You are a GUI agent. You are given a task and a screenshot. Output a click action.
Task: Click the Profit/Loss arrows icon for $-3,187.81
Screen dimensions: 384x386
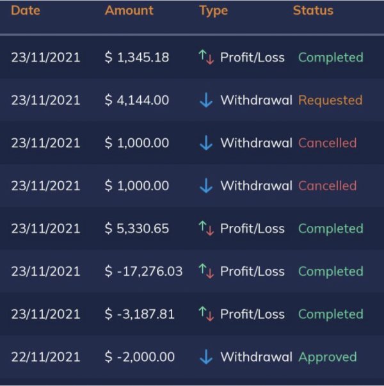click(x=206, y=314)
